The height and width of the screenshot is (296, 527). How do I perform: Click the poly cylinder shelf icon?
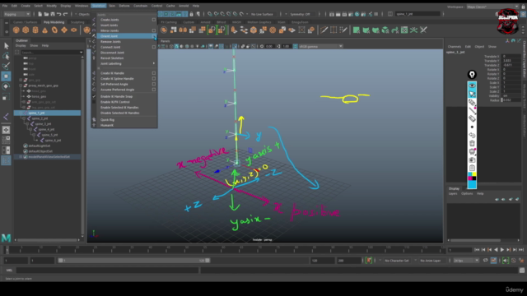(35, 30)
